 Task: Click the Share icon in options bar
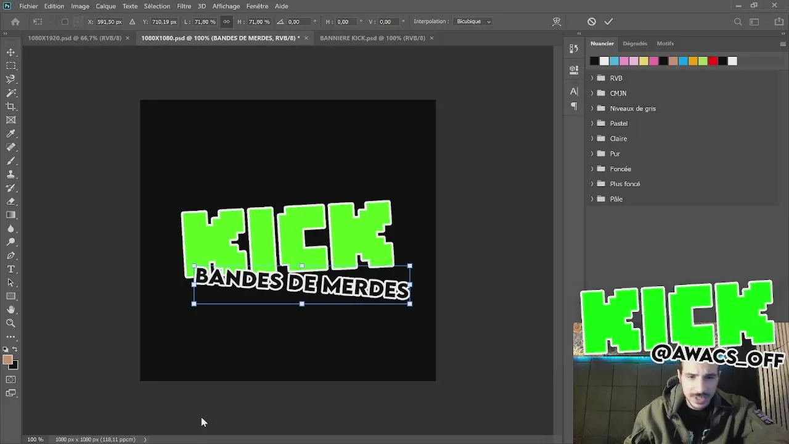(x=779, y=22)
